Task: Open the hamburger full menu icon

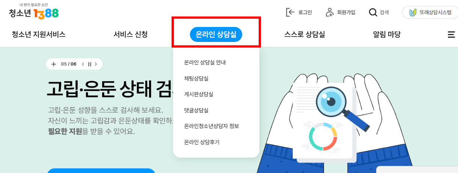Action: click(451, 35)
